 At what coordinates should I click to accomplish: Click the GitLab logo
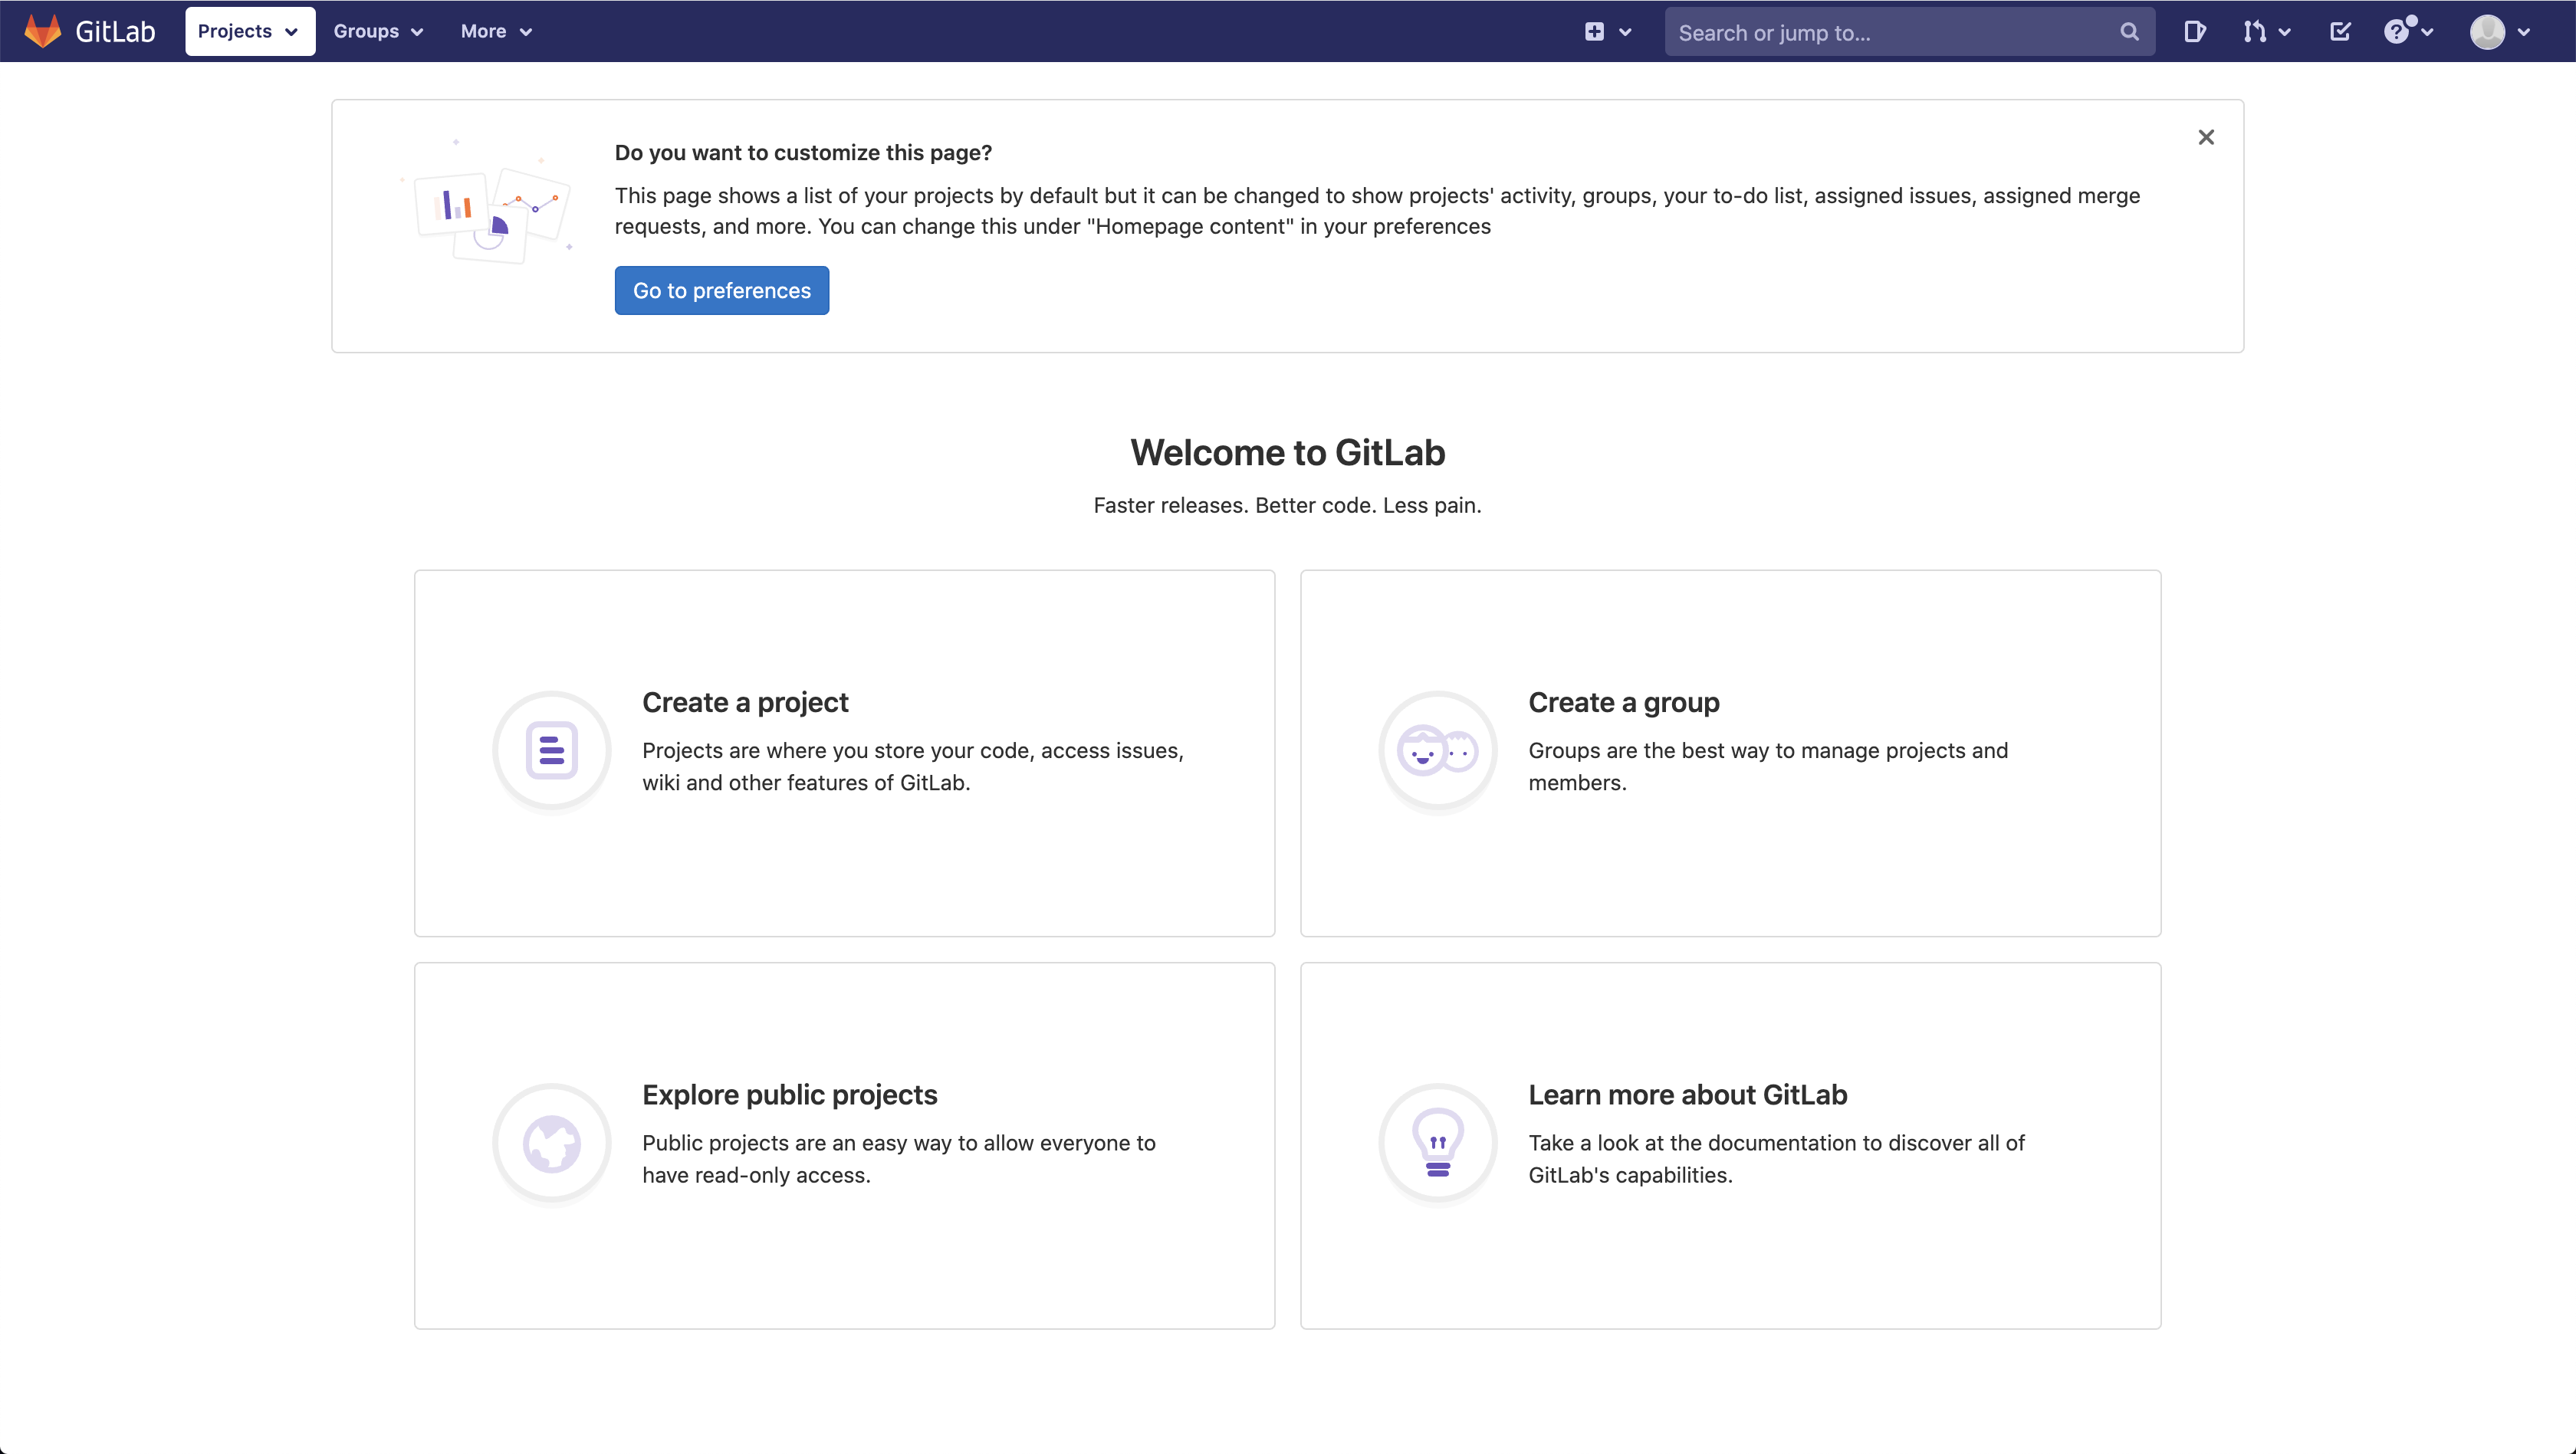pyautogui.click(x=88, y=31)
